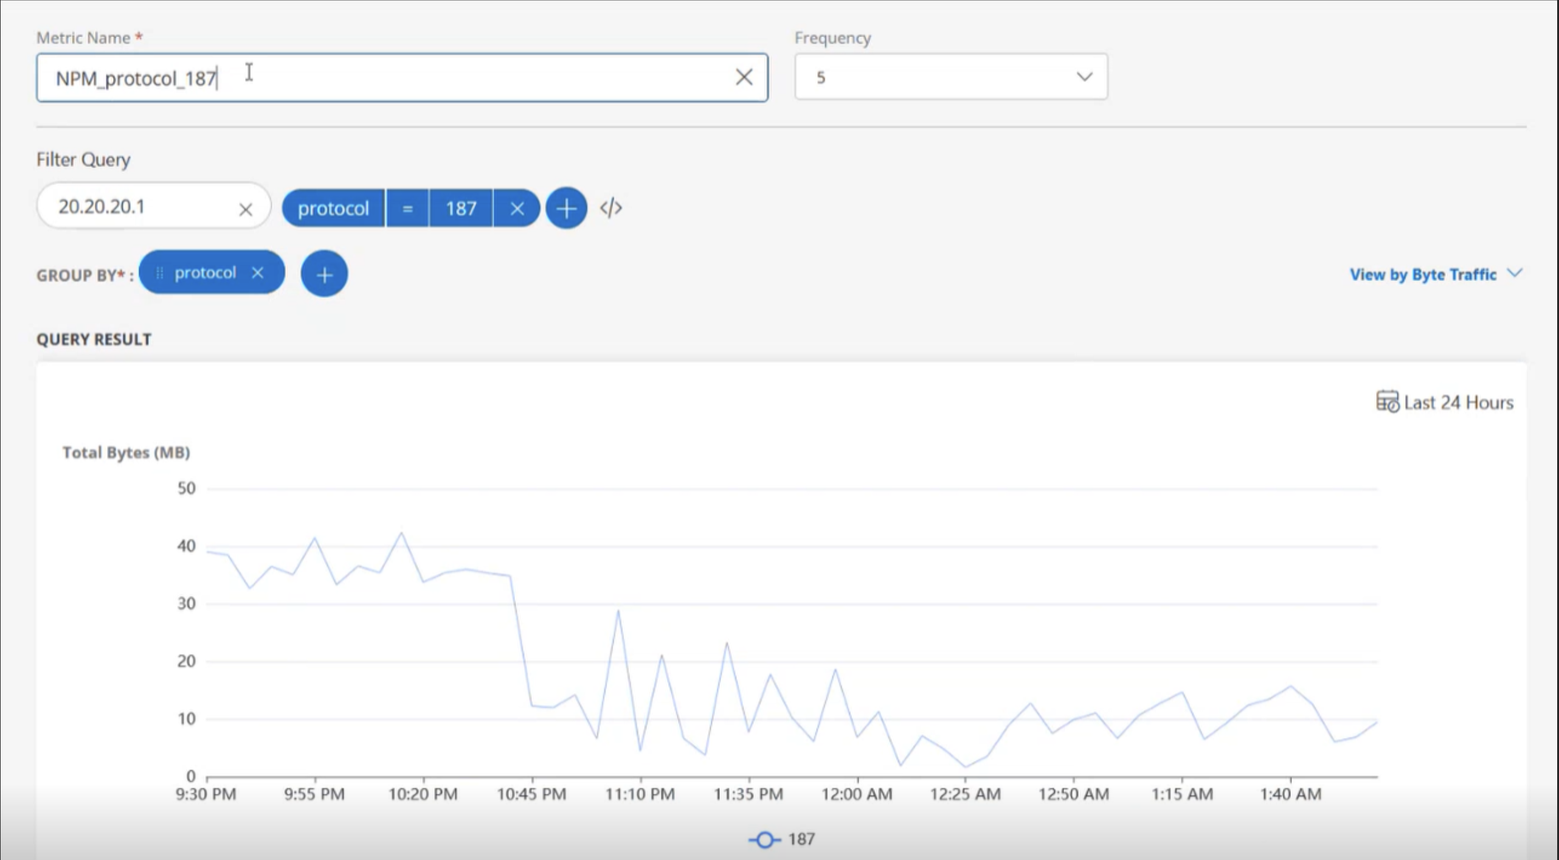Add a new filter condition
1559x860 pixels.
click(x=566, y=208)
